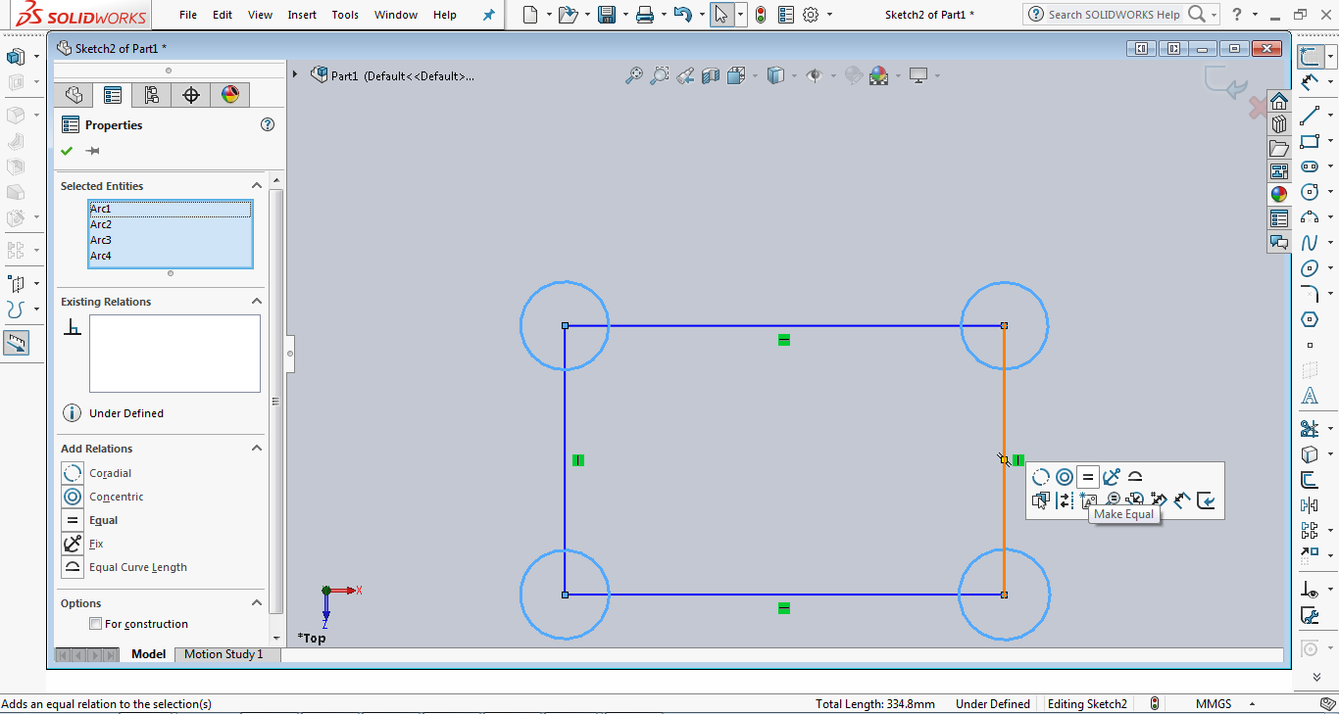This screenshot has width=1339, height=714.
Task: Open the DisplayManager tab
Action: (230, 95)
